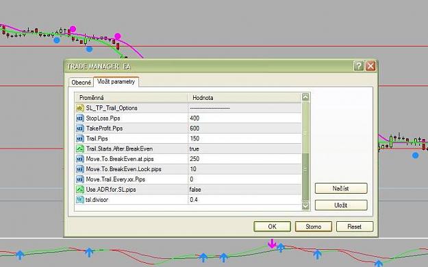
Task: Click the scroll up arrow of parameter list
Action: pyautogui.click(x=305, y=97)
